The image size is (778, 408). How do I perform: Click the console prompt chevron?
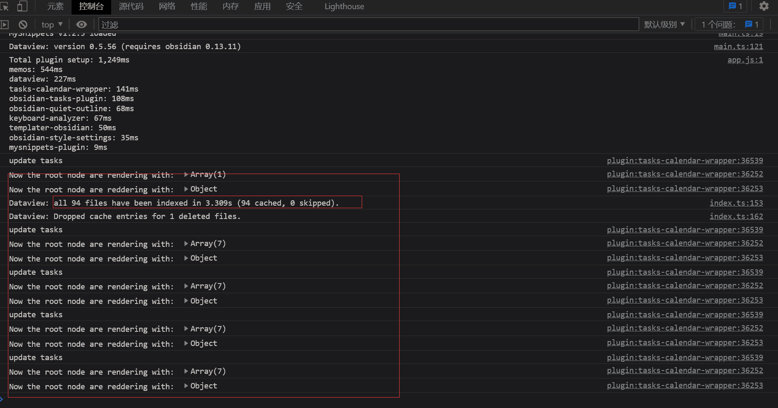2,400
